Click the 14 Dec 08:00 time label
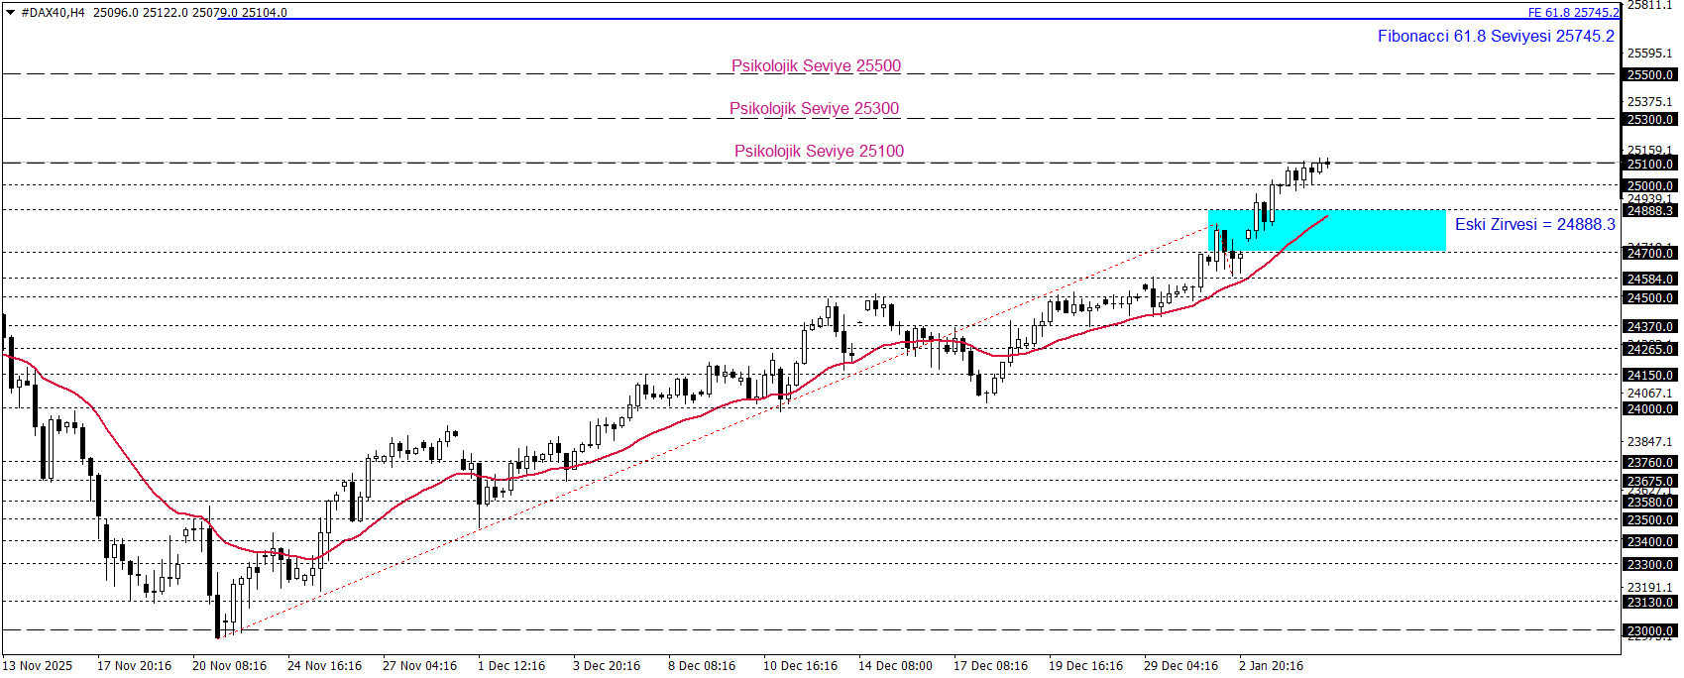1684x678 pixels. tap(895, 665)
